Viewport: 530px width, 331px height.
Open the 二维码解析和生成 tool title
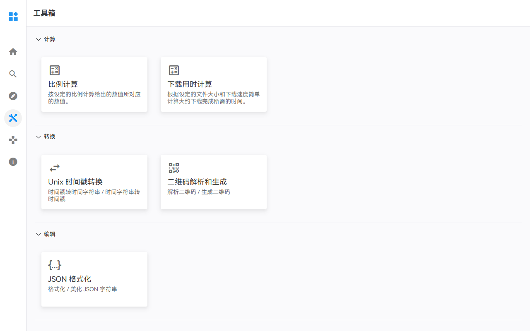click(x=197, y=182)
